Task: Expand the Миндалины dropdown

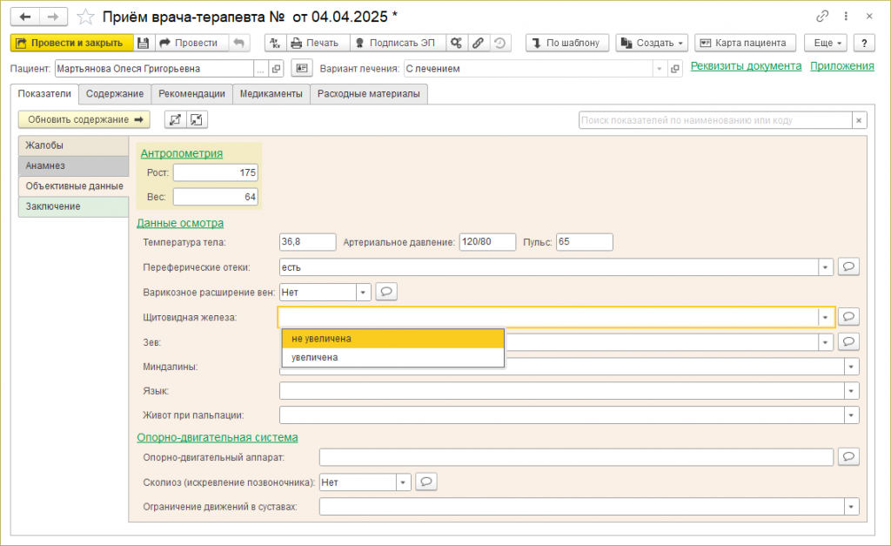Action: (851, 367)
